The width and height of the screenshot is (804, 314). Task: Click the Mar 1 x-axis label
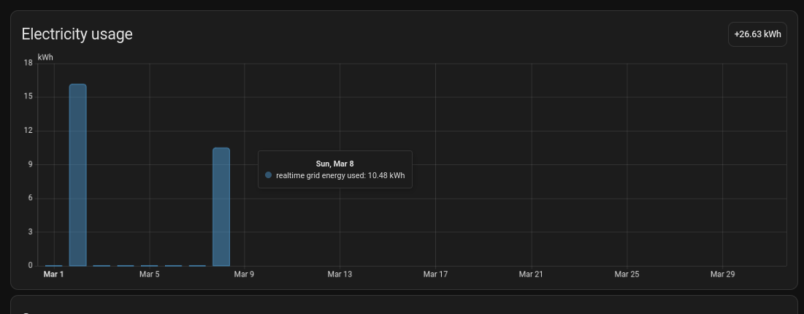click(x=54, y=275)
